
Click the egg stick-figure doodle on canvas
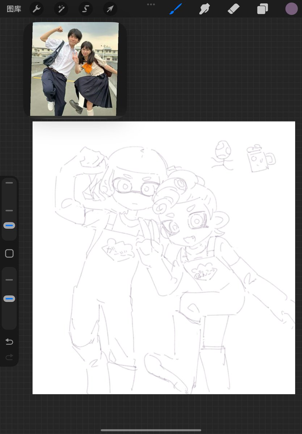point(223,155)
